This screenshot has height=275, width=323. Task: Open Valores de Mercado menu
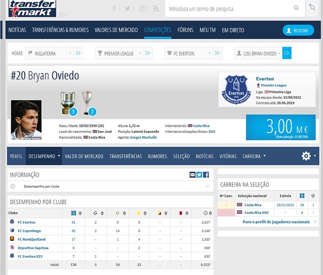point(116,30)
